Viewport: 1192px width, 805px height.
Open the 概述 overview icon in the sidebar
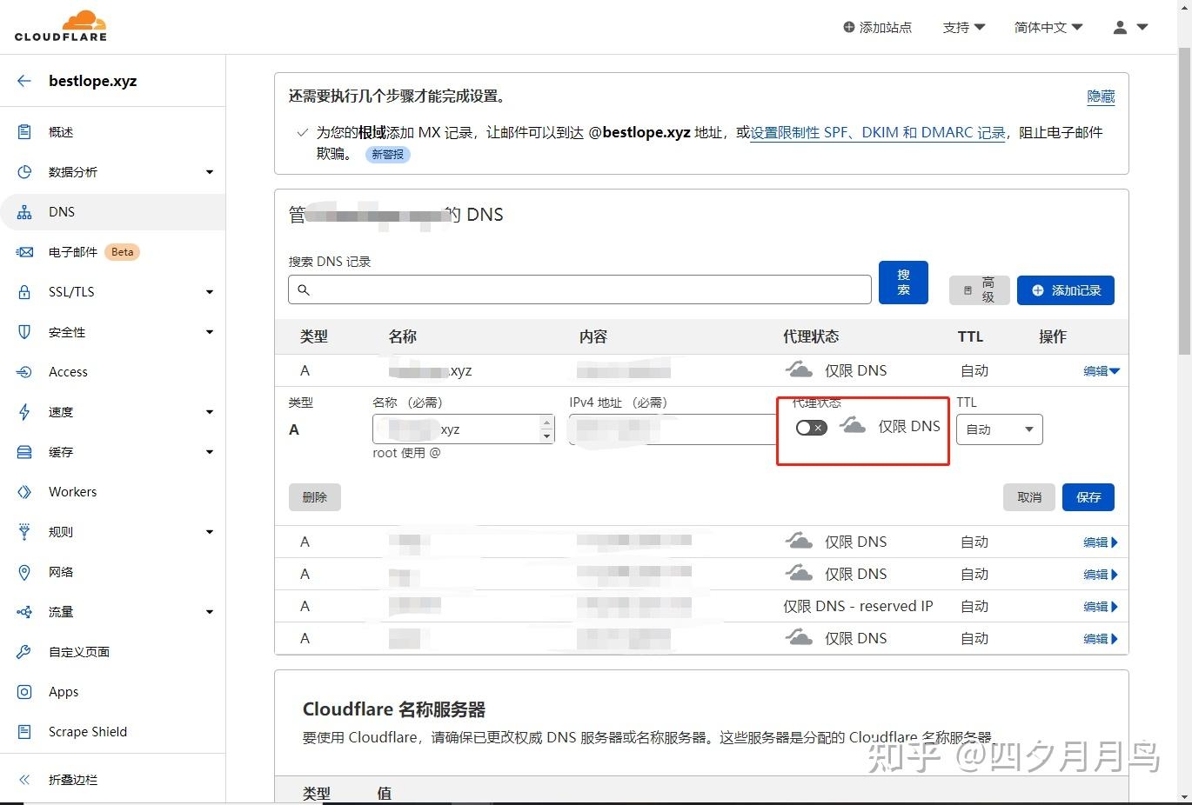click(x=24, y=132)
